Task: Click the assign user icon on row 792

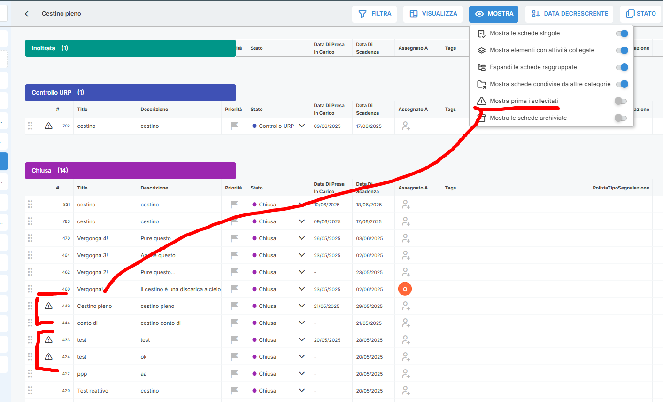Action: 406,126
